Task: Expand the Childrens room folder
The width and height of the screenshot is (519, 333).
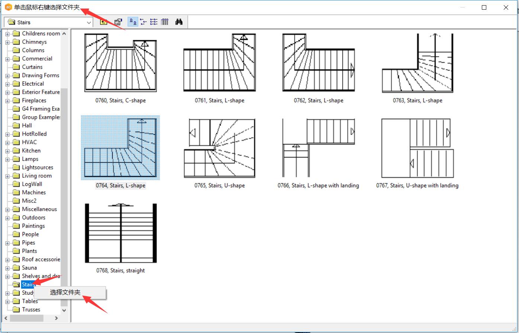Action: click(7, 34)
